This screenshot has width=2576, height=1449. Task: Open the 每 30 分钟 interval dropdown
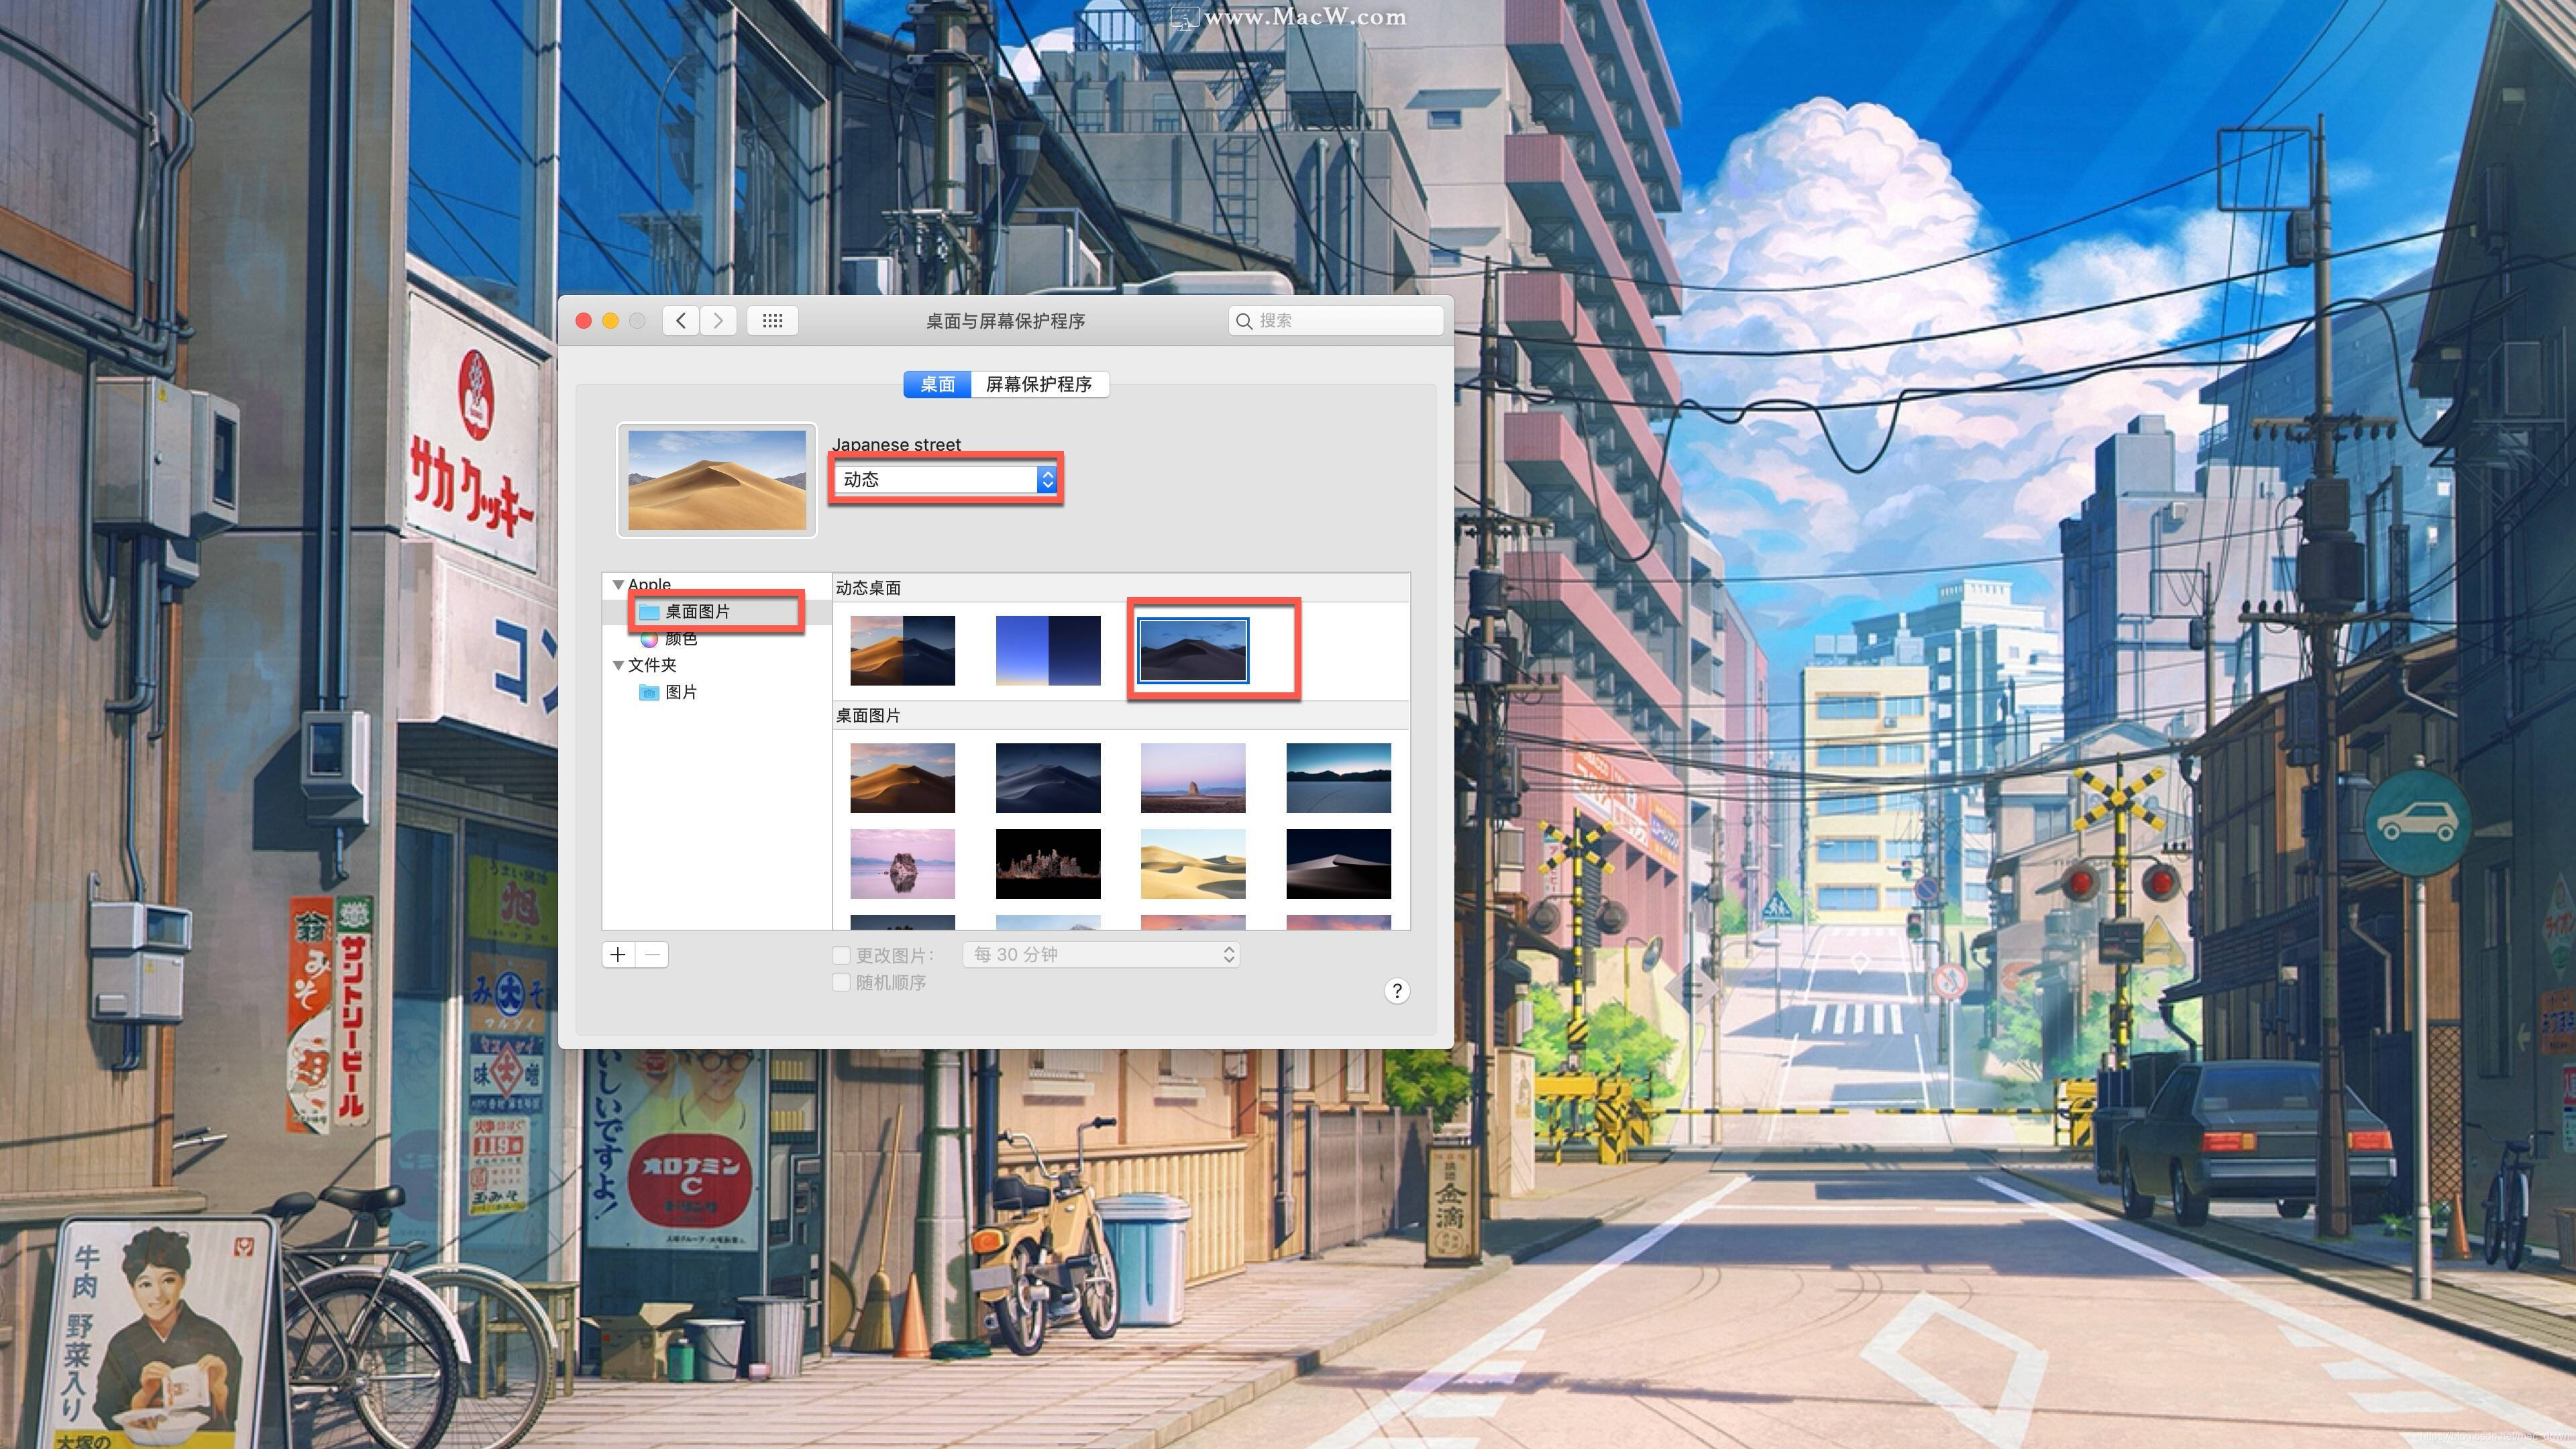pyautogui.click(x=1101, y=955)
